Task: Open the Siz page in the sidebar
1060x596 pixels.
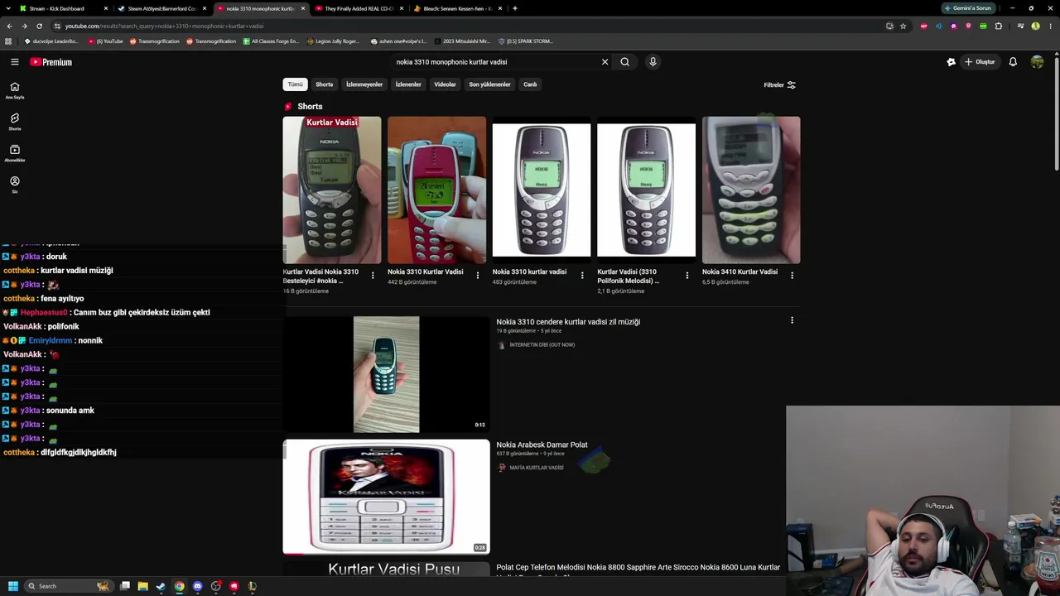Action: [x=15, y=185]
